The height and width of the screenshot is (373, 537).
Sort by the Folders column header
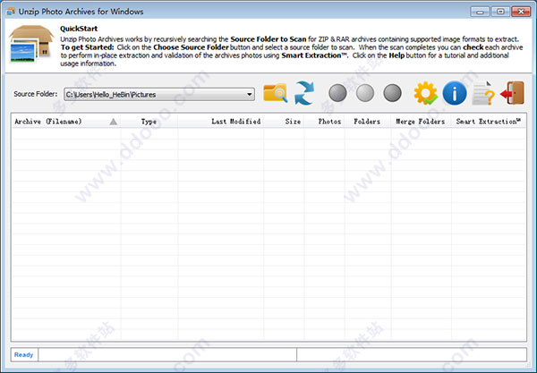368,122
